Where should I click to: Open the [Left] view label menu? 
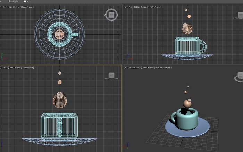tap(4, 67)
